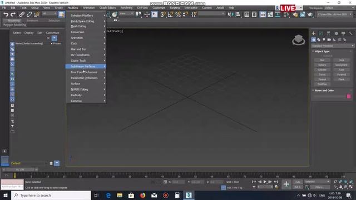This screenshot has height=200, width=356.
Task: Toggle the Percent Snap icon
Action: click(178, 14)
